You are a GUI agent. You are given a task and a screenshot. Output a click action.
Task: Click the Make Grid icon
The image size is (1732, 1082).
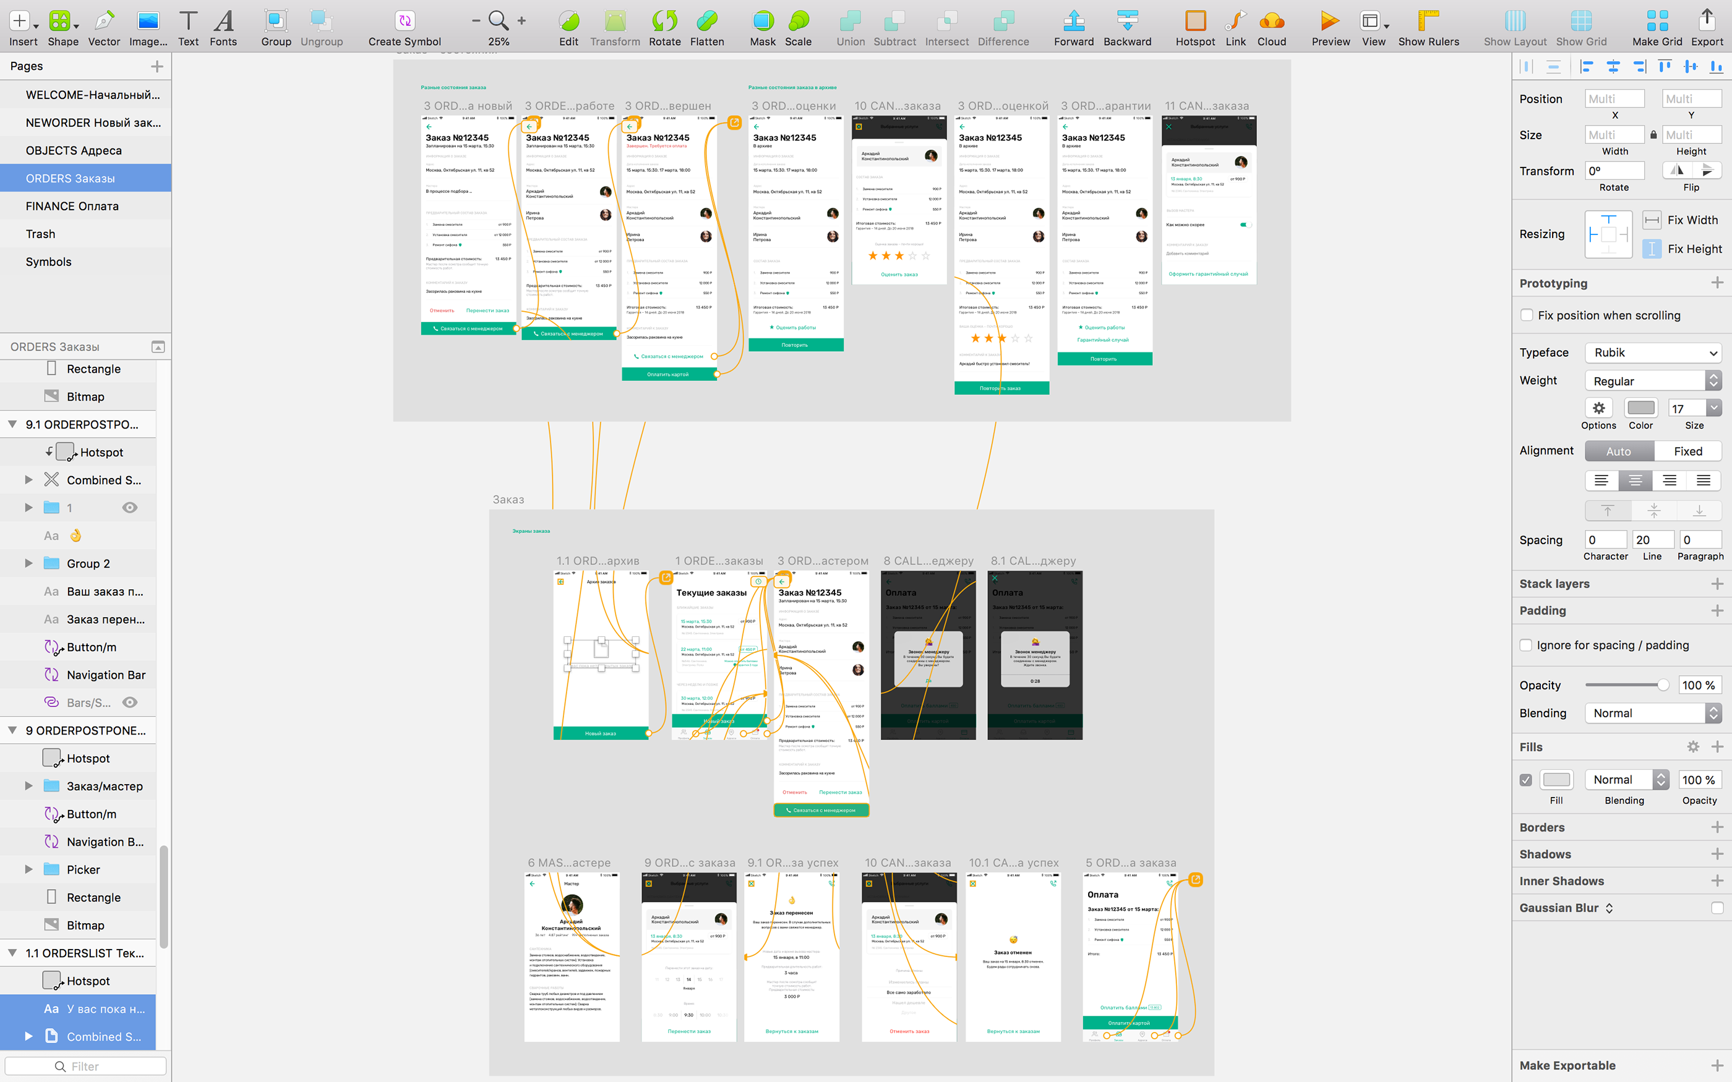point(1656,21)
